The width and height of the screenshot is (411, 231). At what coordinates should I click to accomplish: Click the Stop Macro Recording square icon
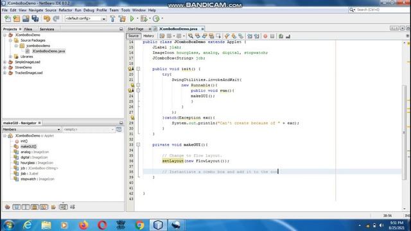272,36
